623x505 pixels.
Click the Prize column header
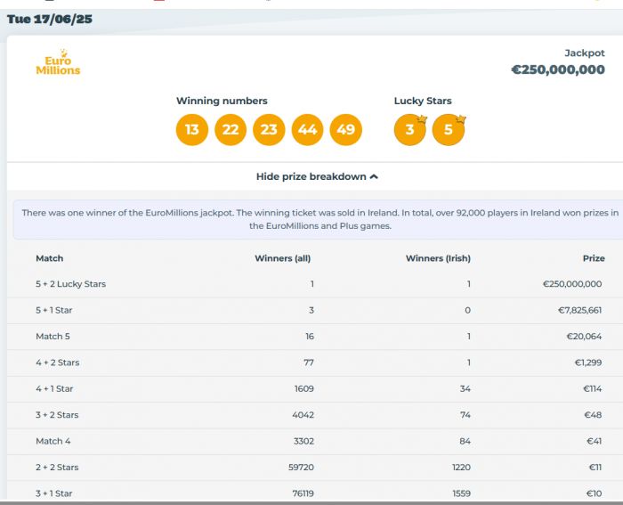594,258
